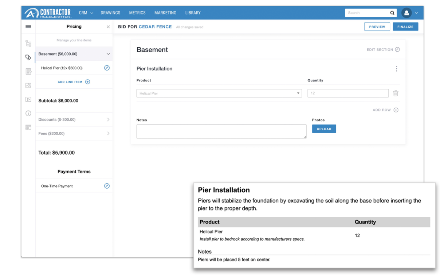Open the hamburger menu above Pricing panel
444x277 pixels.
(x=28, y=26)
